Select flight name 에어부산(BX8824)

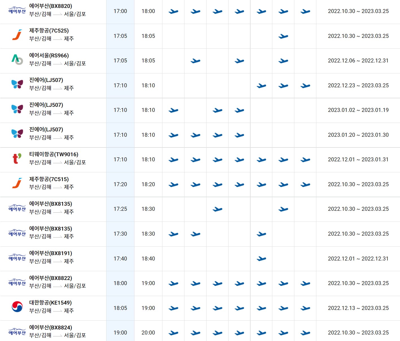pos(51,327)
